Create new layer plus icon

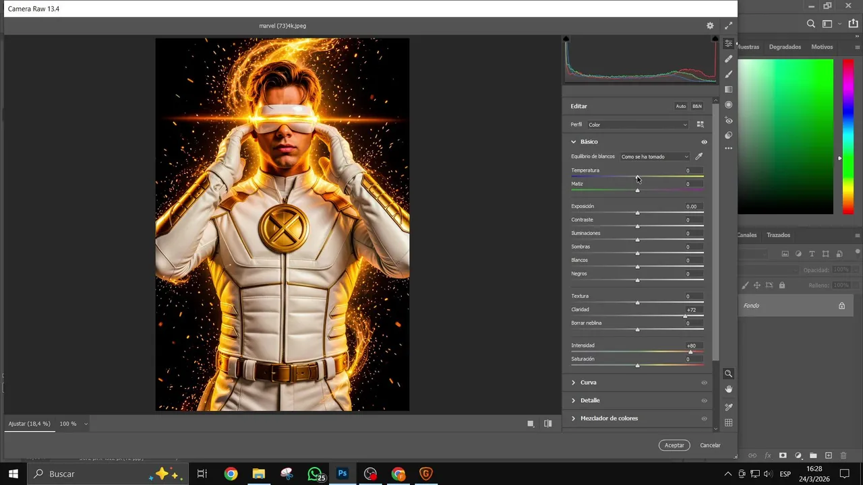pyautogui.click(x=829, y=455)
